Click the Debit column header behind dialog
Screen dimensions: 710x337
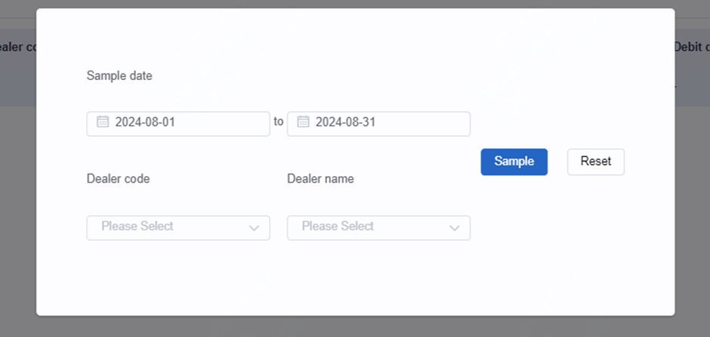(692, 47)
